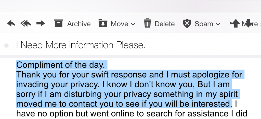
Task: Select the Move text label
Action: 119,24
